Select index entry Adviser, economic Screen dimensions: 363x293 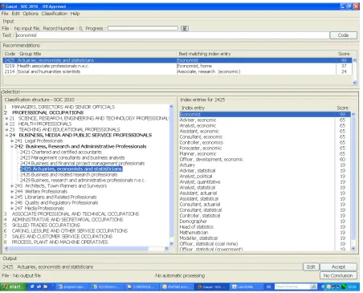tap(198, 120)
